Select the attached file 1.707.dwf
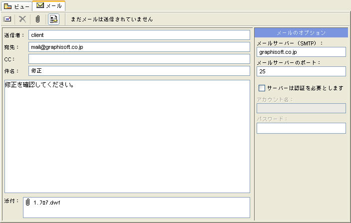The image size is (351, 223). click(x=47, y=203)
